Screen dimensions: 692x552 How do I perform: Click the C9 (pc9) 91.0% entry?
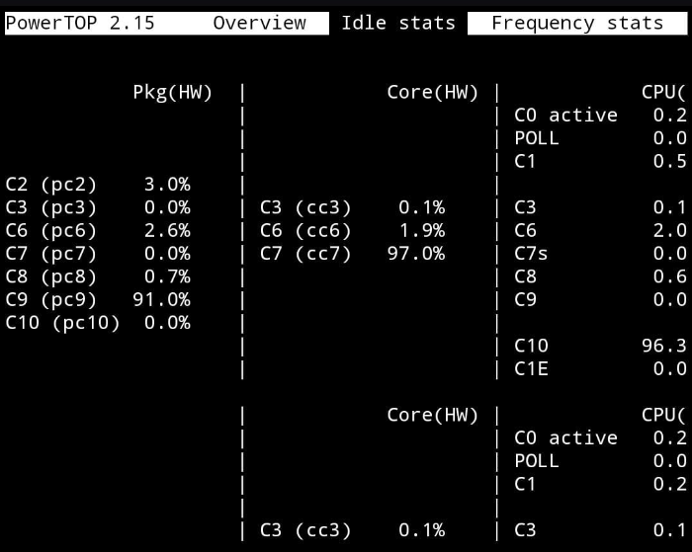98,300
